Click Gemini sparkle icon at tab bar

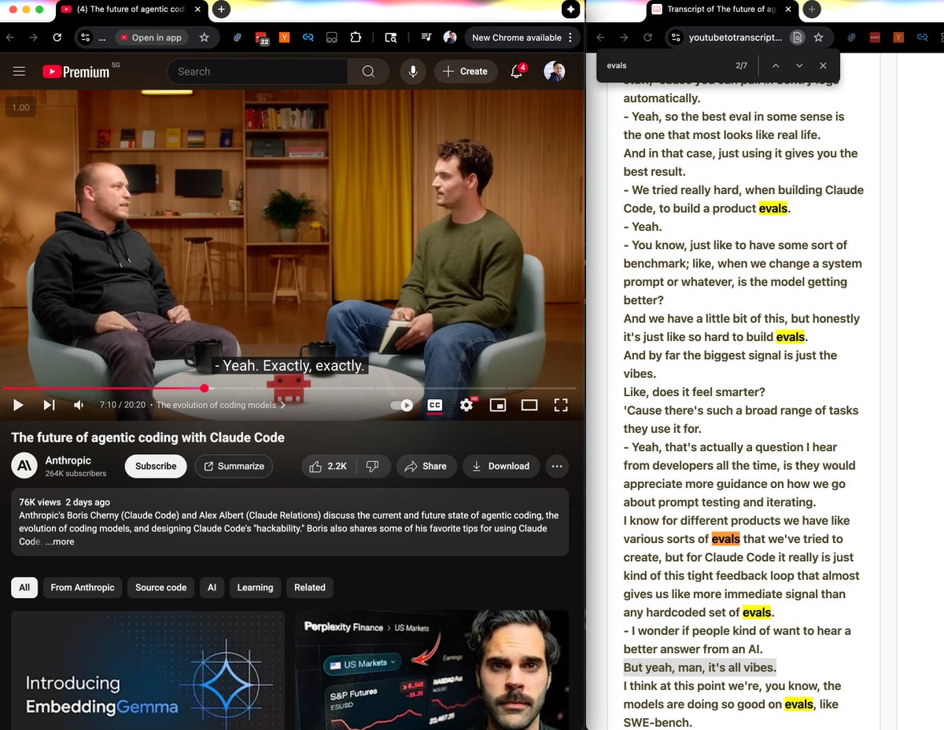tap(571, 9)
